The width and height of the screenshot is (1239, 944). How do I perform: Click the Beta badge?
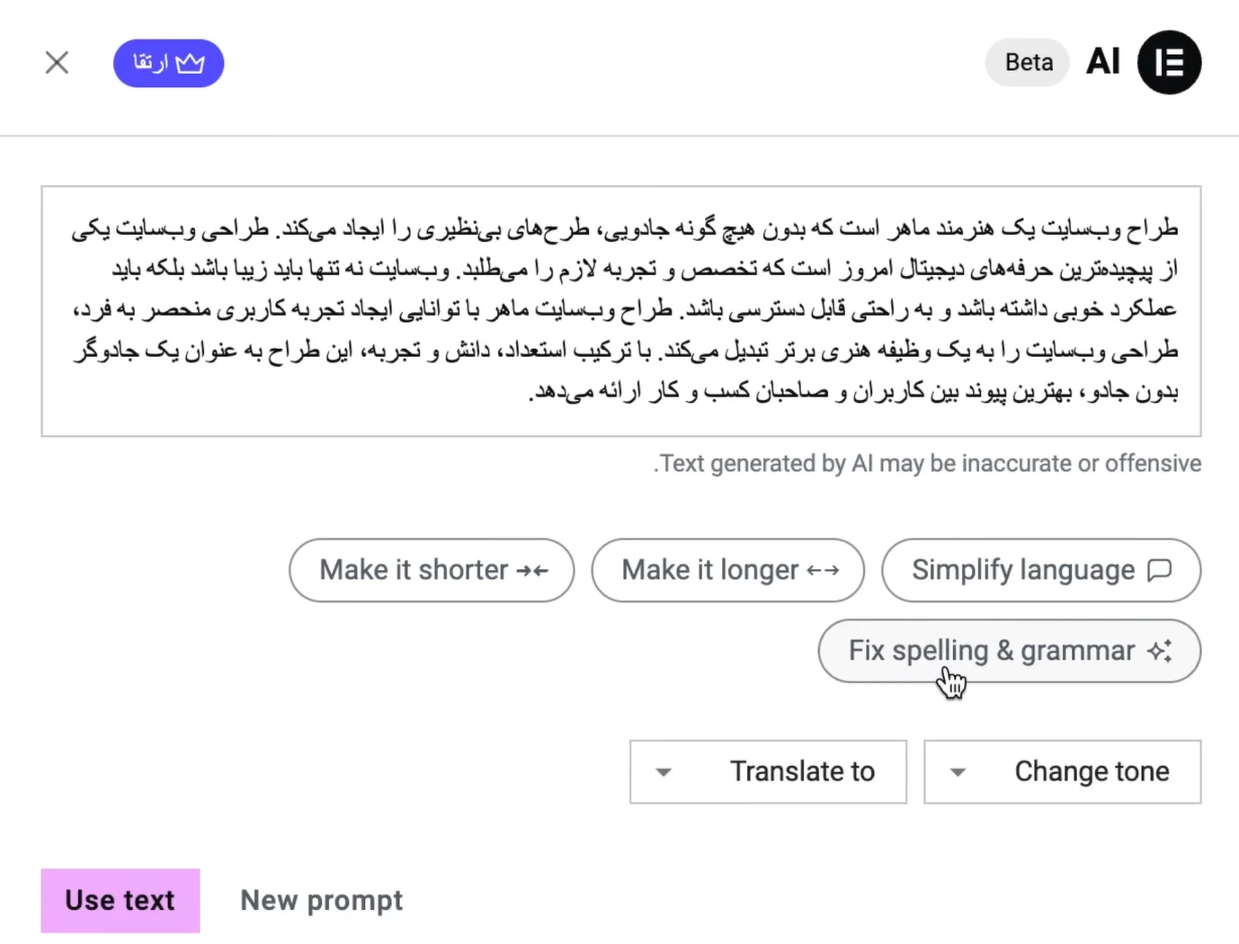[1027, 62]
